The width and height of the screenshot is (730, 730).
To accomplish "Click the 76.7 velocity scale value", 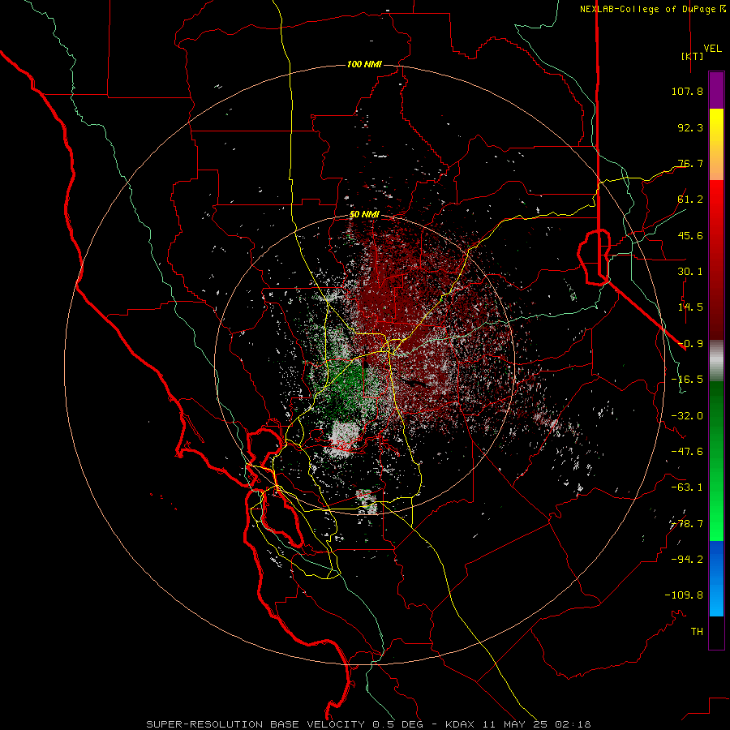I will [690, 163].
